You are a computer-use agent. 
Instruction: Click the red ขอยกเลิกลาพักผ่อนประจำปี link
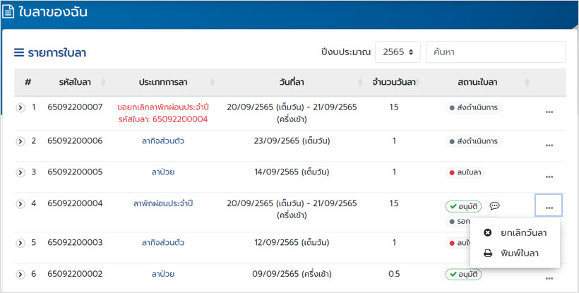coord(162,107)
